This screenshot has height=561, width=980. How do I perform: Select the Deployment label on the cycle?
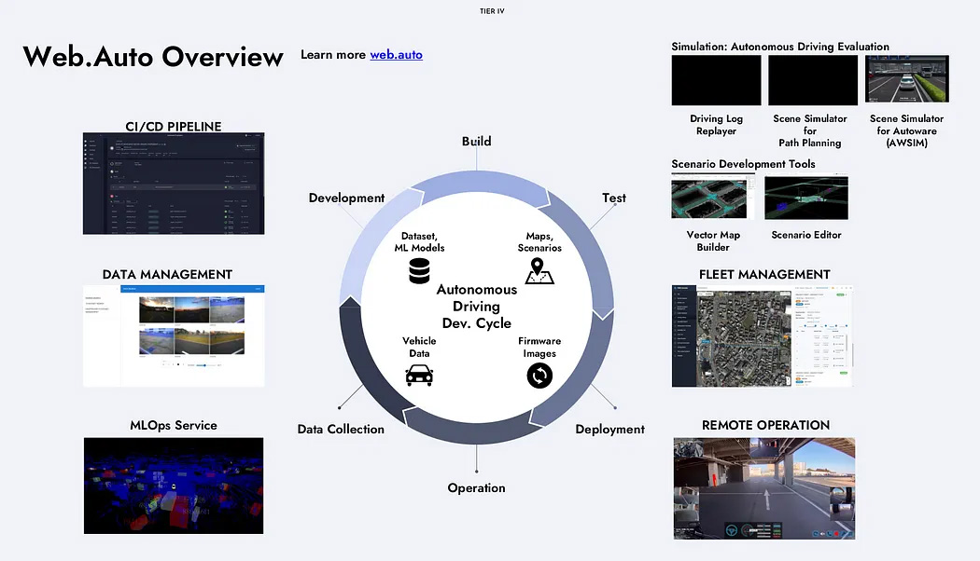pos(610,430)
